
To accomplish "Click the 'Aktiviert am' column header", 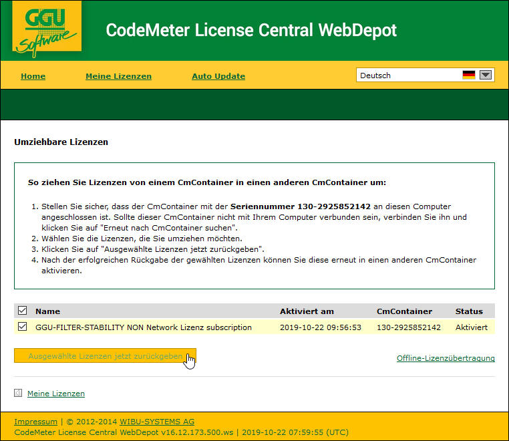I will point(307,311).
